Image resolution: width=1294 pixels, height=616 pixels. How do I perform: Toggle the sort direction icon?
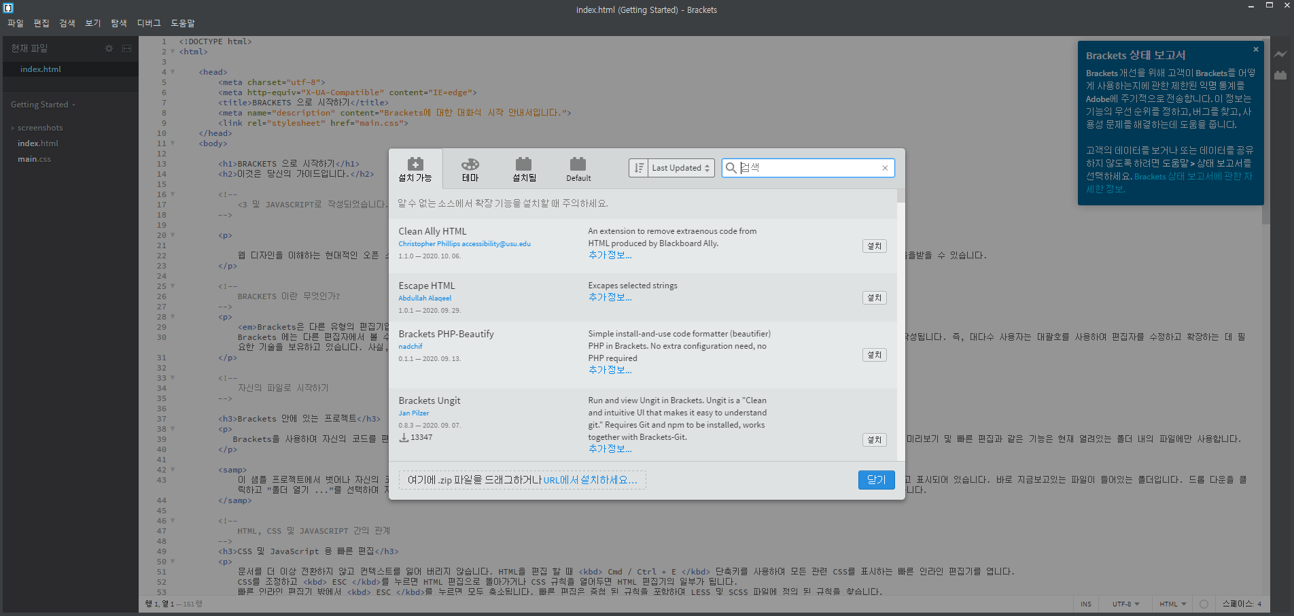(x=639, y=168)
